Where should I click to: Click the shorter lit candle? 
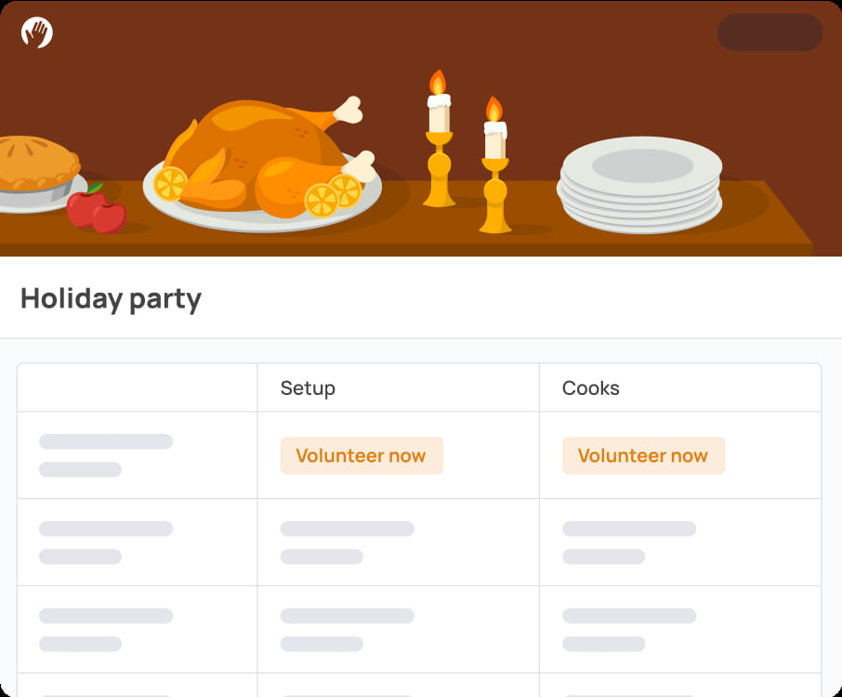[495, 167]
